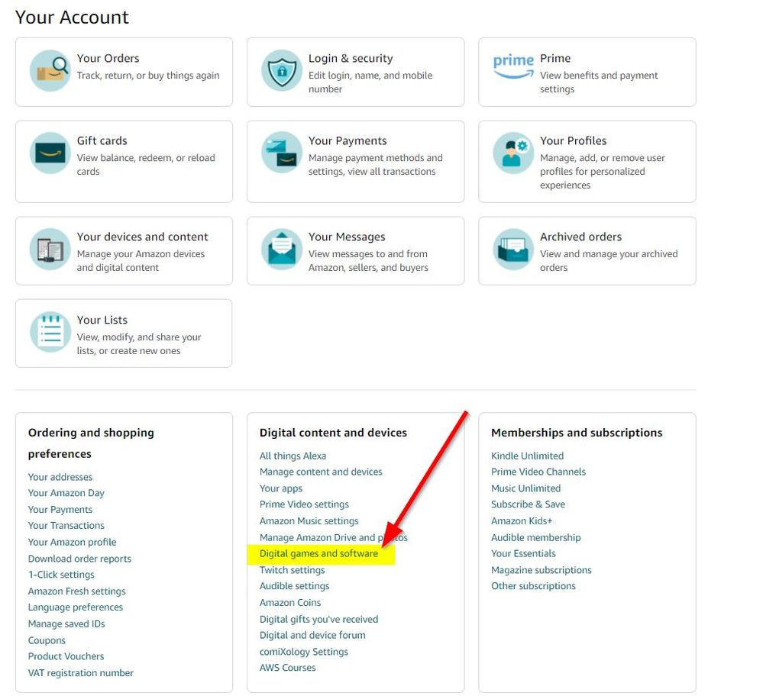Open Your Lists card heading
Screen dimensions: 763x696
102,320
